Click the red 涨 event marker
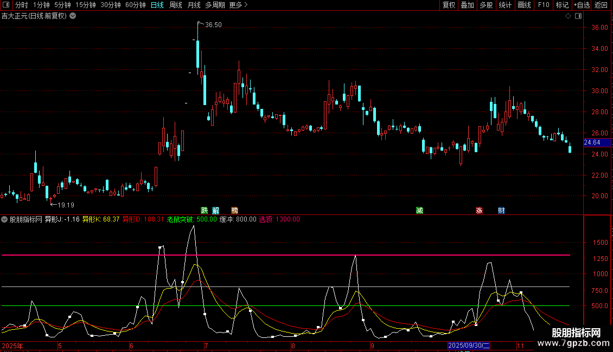The image size is (613, 352). [479, 210]
